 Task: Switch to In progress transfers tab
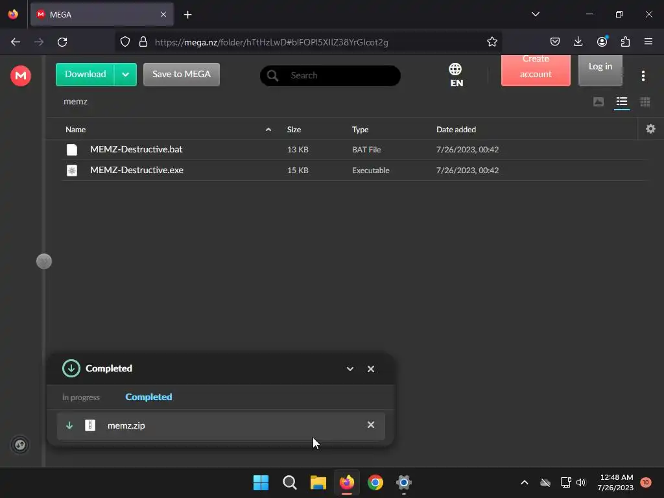[81, 397]
